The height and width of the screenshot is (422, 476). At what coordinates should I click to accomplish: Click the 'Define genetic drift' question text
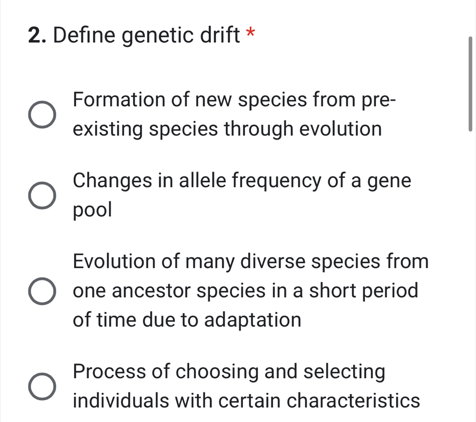(x=149, y=35)
